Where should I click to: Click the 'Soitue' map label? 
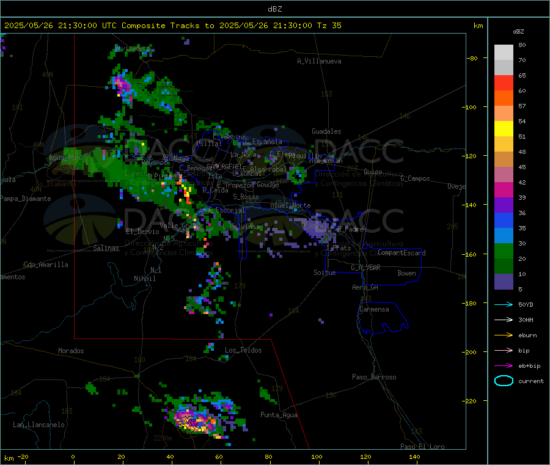tap(324, 273)
